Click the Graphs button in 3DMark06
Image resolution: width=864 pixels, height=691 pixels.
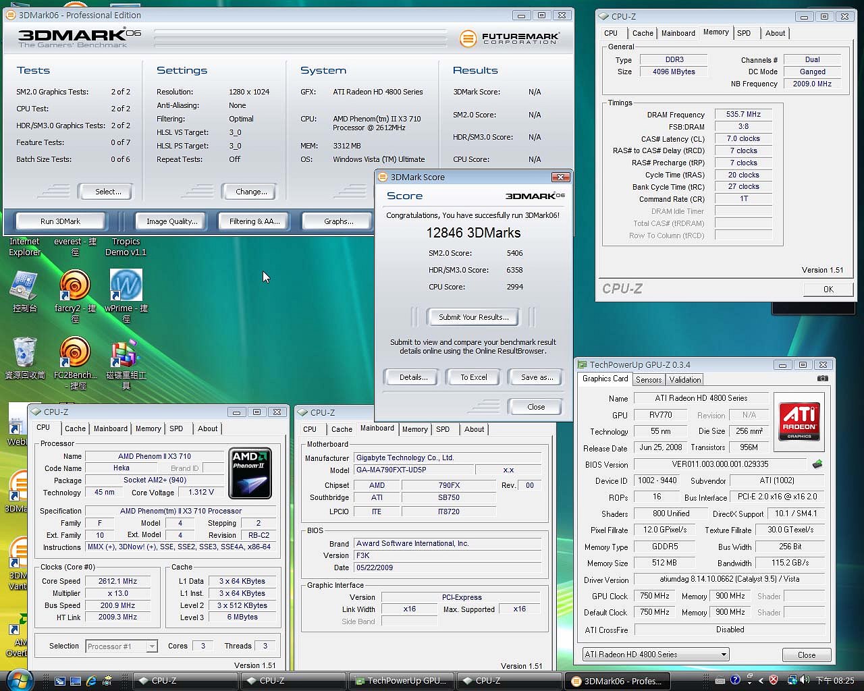(337, 221)
